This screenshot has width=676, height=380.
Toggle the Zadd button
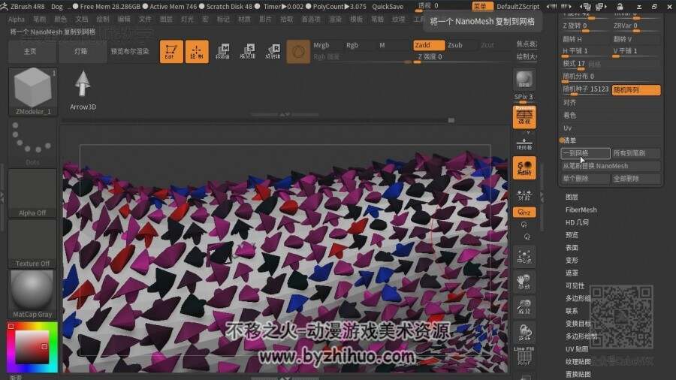pos(429,45)
